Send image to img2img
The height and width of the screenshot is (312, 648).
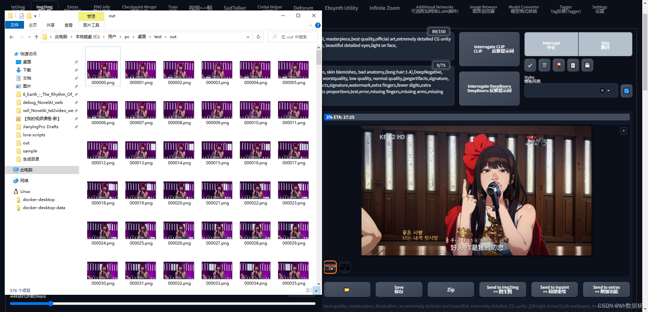503,289
